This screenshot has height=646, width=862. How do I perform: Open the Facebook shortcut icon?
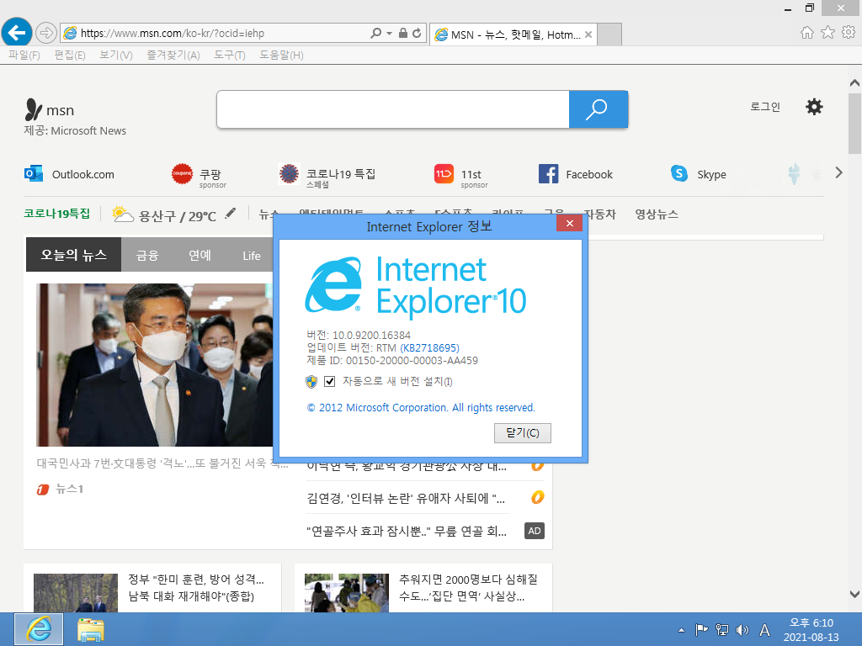point(548,174)
